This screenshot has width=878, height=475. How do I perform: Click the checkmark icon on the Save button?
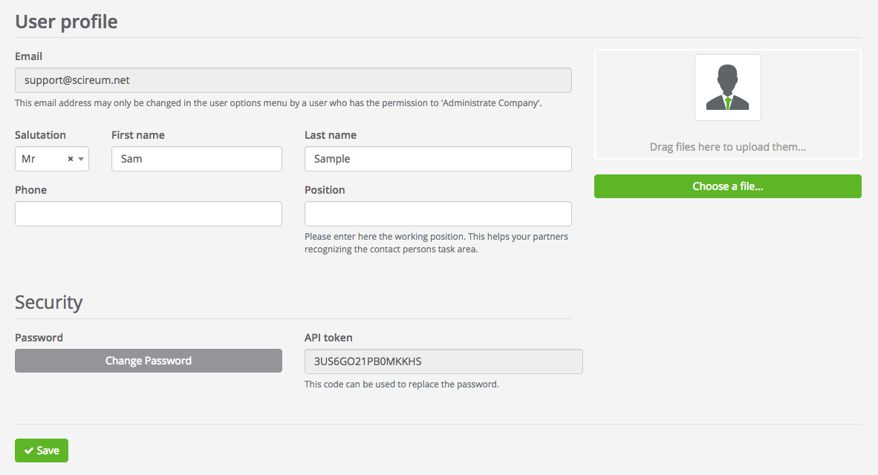click(28, 451)
